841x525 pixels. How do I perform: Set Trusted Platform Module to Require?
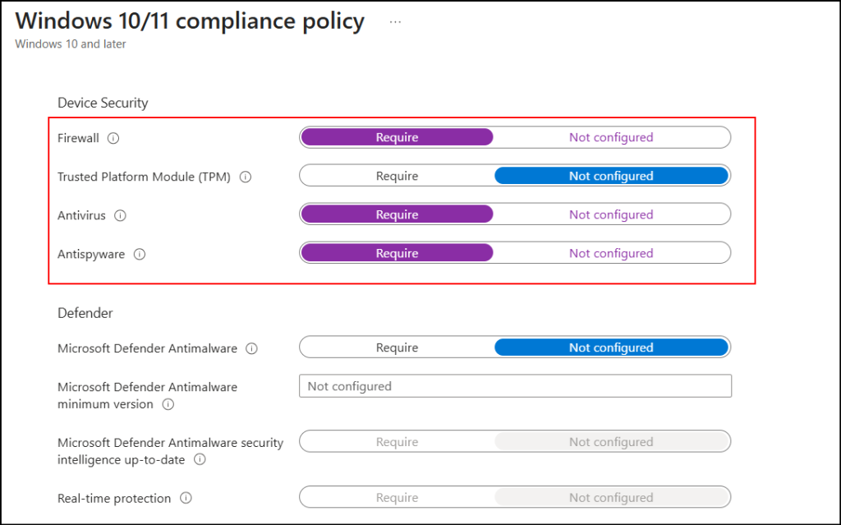[397, 176]
